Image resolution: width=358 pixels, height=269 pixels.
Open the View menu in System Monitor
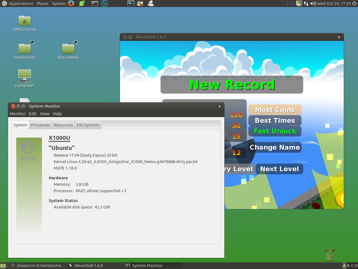click(x=44, y=114)
